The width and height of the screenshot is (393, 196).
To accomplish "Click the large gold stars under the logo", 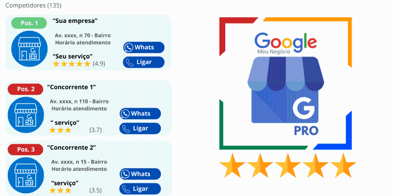I will (287, 165).
